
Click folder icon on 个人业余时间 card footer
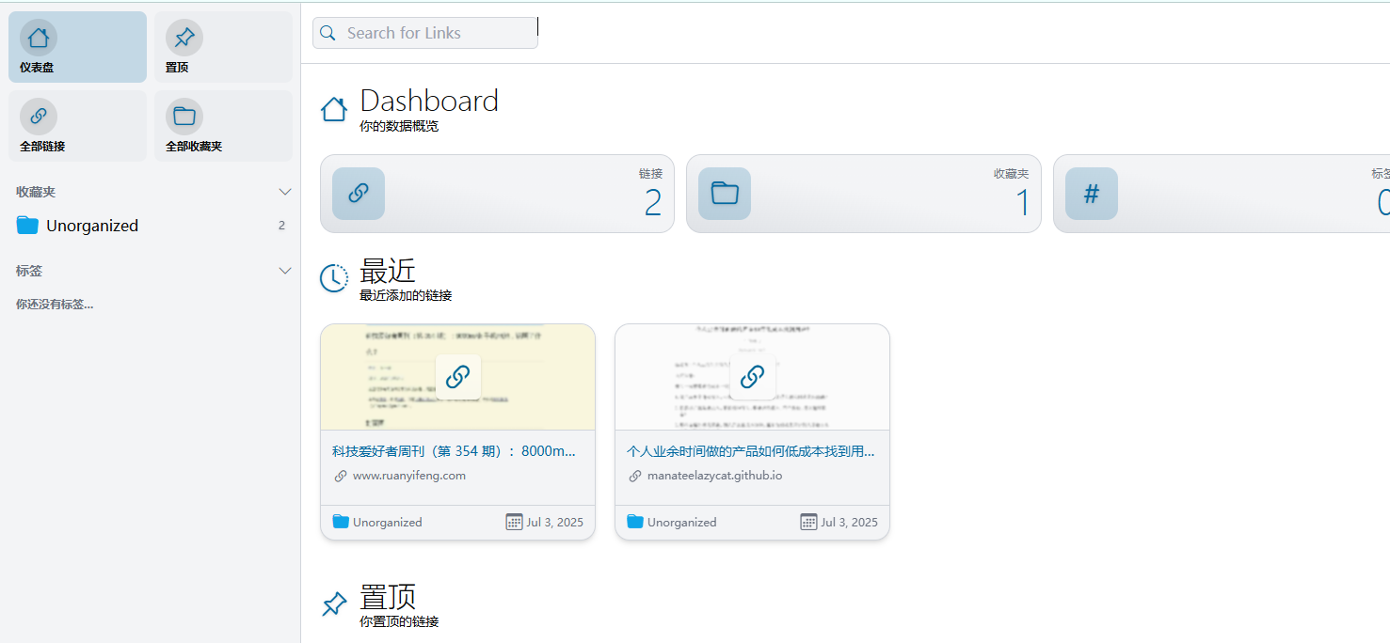click(635, 522)
